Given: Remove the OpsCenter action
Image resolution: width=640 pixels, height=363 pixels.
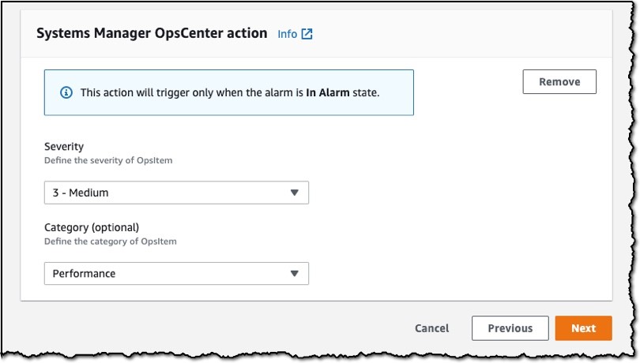Looking at the screenshot, I should 559,81.
